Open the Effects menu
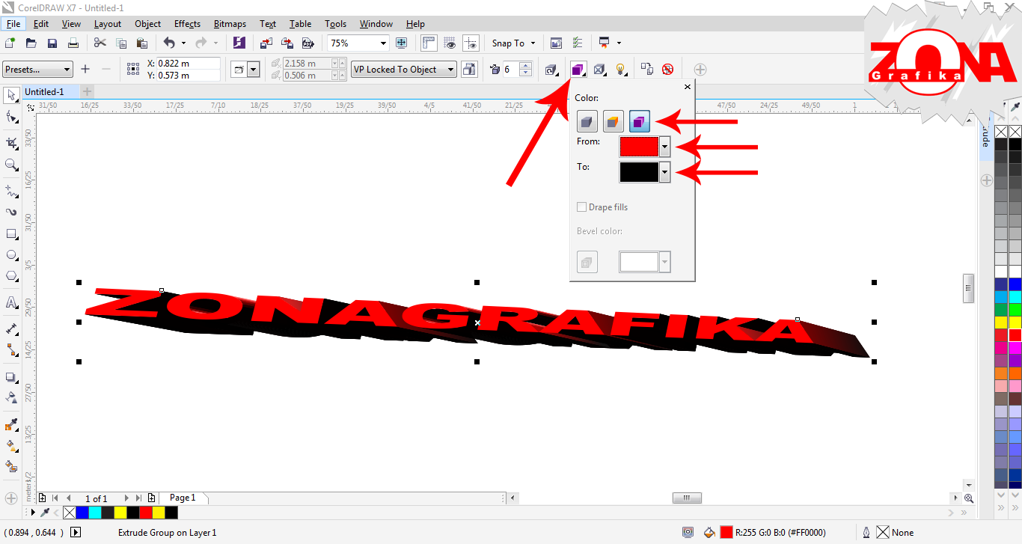Viewport: 1022px width, 544px height. [x=187, y=24]
